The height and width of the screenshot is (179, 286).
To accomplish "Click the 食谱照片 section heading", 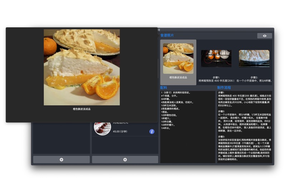I will (x=167, y=35).
